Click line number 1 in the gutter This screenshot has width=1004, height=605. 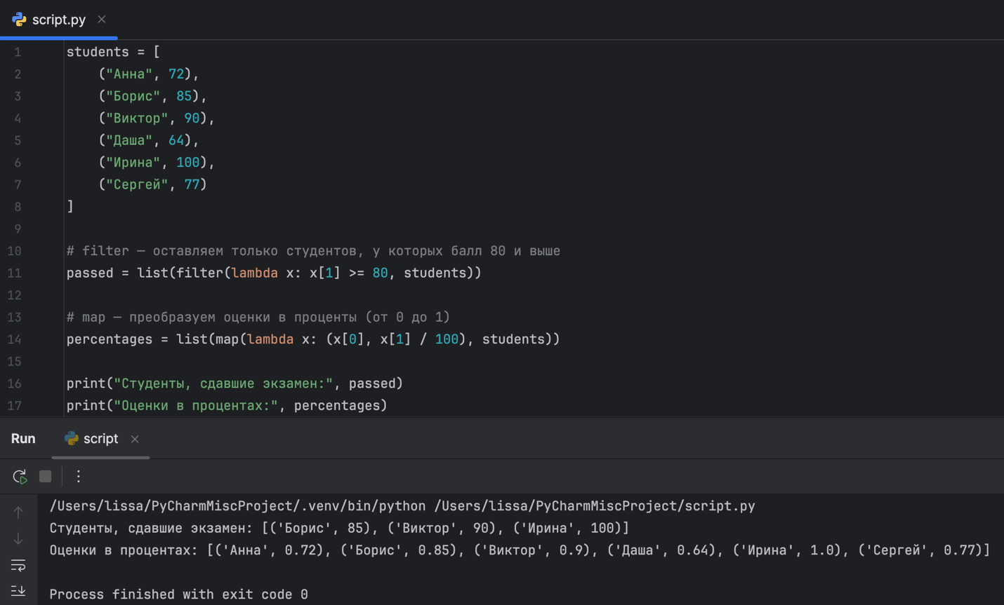18,53
